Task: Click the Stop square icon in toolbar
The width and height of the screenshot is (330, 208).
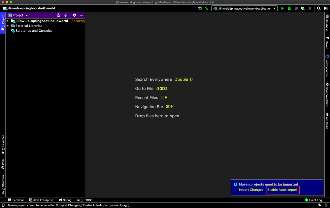Action: 310,9
